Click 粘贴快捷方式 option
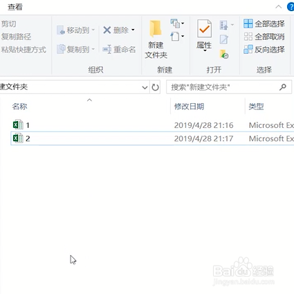The width and height of the screenshot is (294, 294). pos(24,50)
